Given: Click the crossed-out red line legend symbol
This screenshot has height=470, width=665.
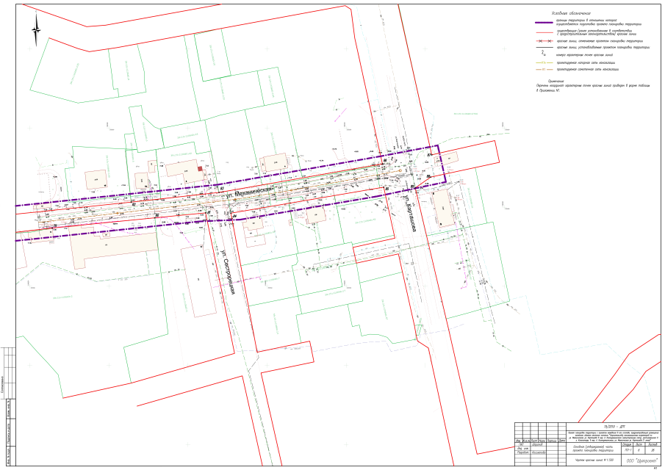Looking at the screenshot, I should (544, 41).
